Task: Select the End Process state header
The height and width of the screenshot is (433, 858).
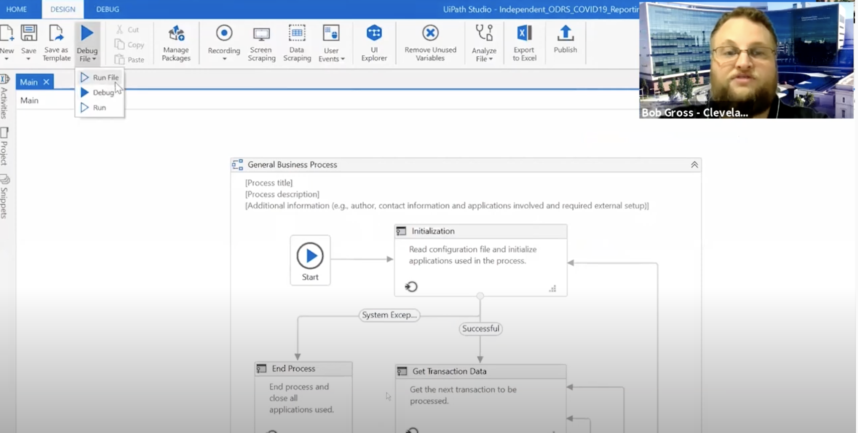Action: 303,369
